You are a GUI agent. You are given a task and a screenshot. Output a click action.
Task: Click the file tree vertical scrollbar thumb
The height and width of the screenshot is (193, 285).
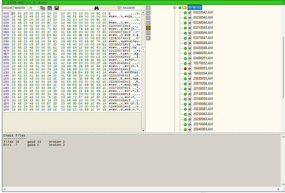(283, 68)
